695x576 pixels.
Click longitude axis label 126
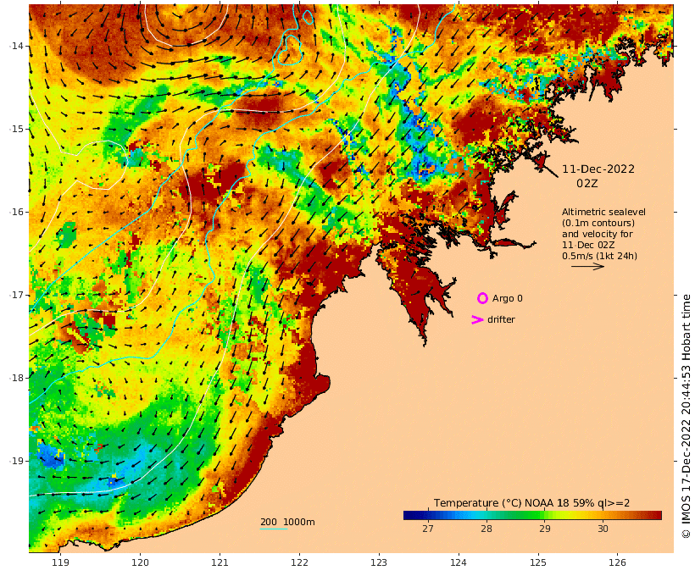tap(617, 562)
